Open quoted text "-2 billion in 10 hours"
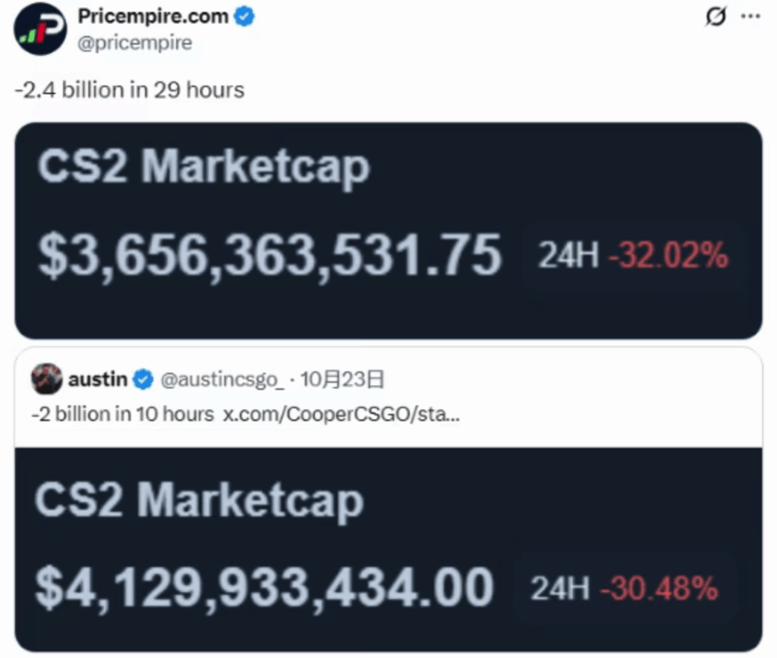777x658 pixels. pos(121,414)
